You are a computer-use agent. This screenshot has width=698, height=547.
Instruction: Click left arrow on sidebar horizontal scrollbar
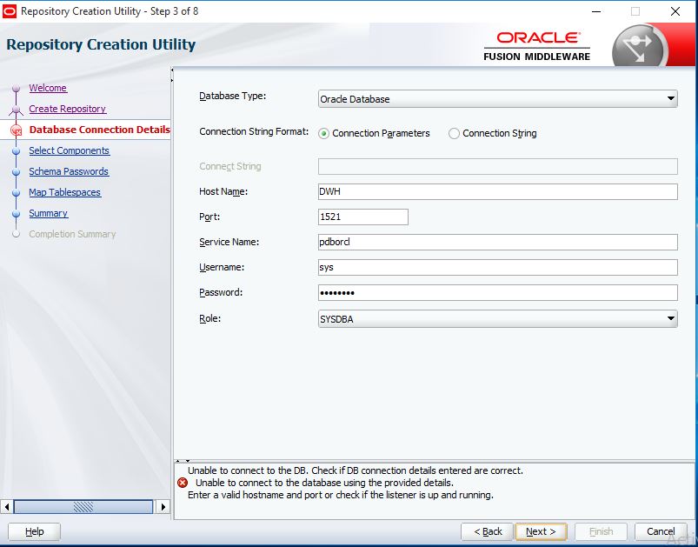[8, 506]
